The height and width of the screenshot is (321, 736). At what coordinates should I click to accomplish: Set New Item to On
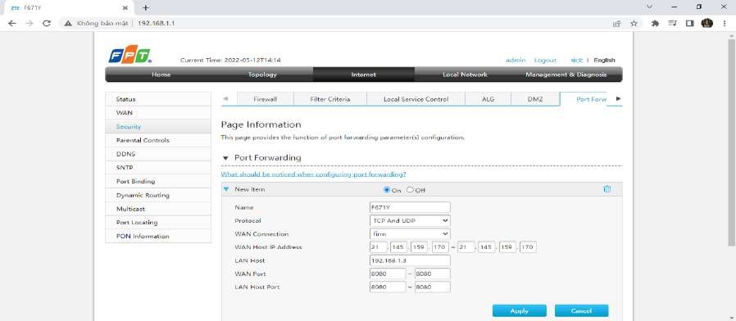(387, 190)
